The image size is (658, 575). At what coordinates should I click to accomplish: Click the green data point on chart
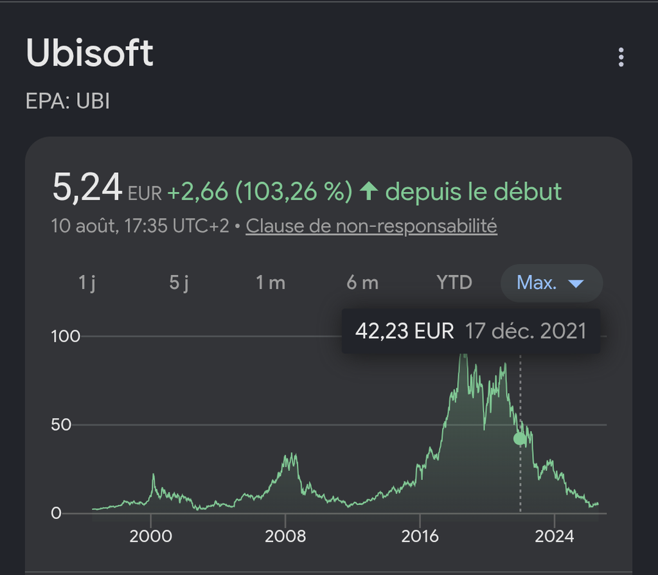pyautogui.click(x=519, y=439)
